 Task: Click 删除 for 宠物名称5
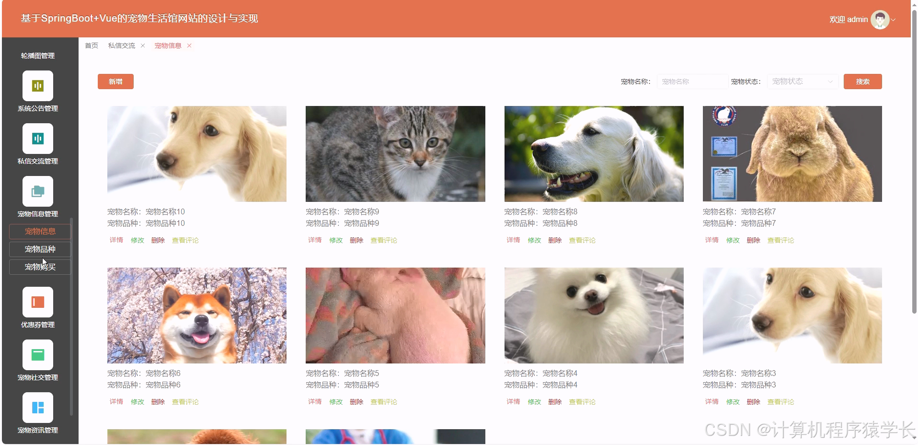tap(356, 402)
